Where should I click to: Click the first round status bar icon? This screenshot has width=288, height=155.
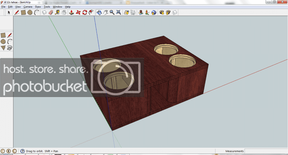tap(3, 151)
